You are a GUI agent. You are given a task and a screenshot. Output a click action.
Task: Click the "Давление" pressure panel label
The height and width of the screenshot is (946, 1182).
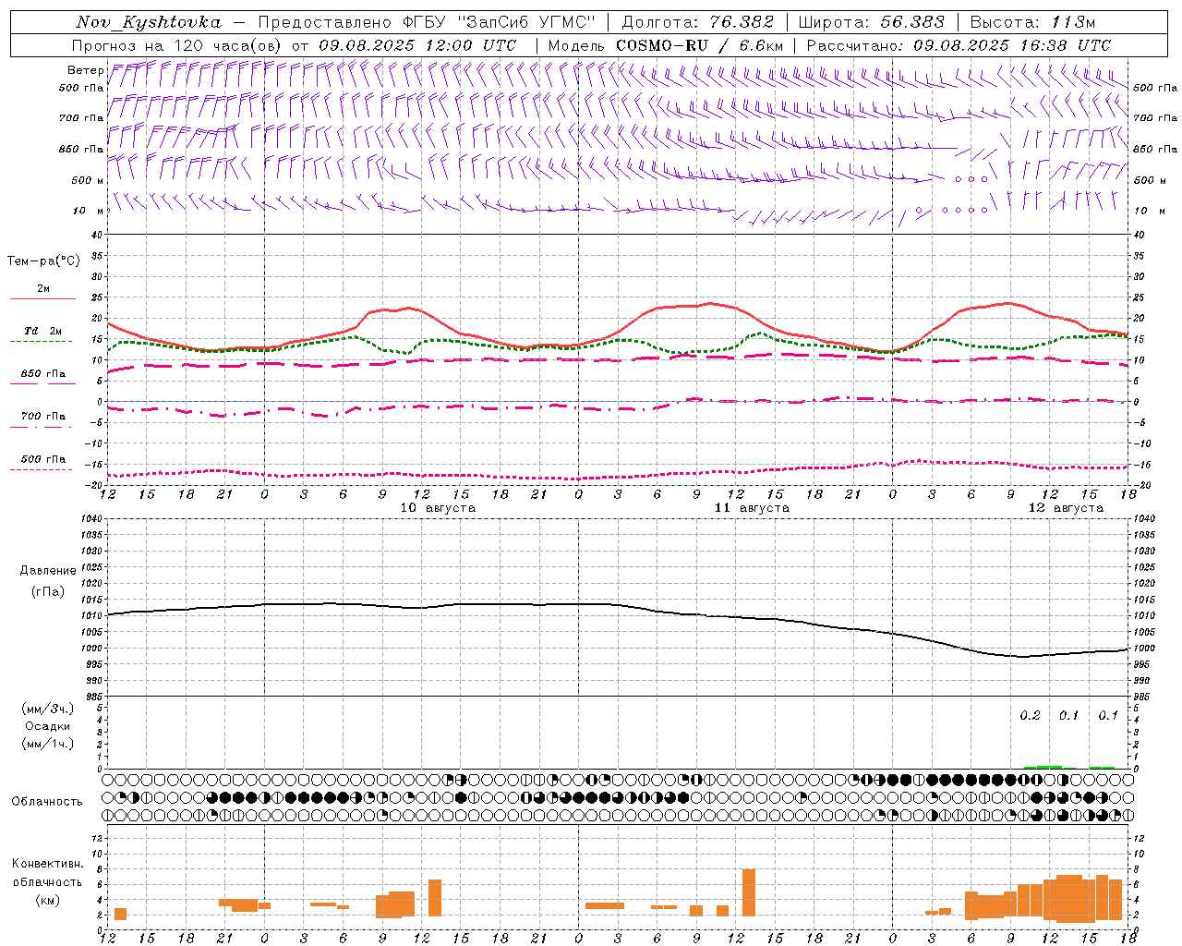48,570
